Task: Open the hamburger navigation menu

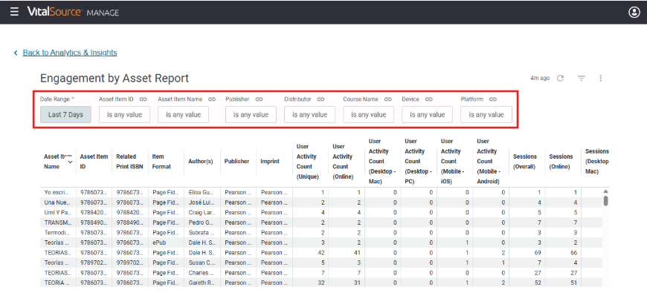Action: 14,12
